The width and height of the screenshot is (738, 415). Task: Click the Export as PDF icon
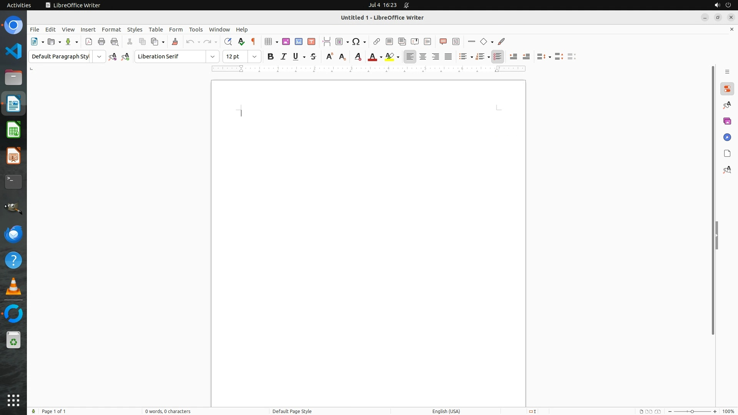pos(89,41)
